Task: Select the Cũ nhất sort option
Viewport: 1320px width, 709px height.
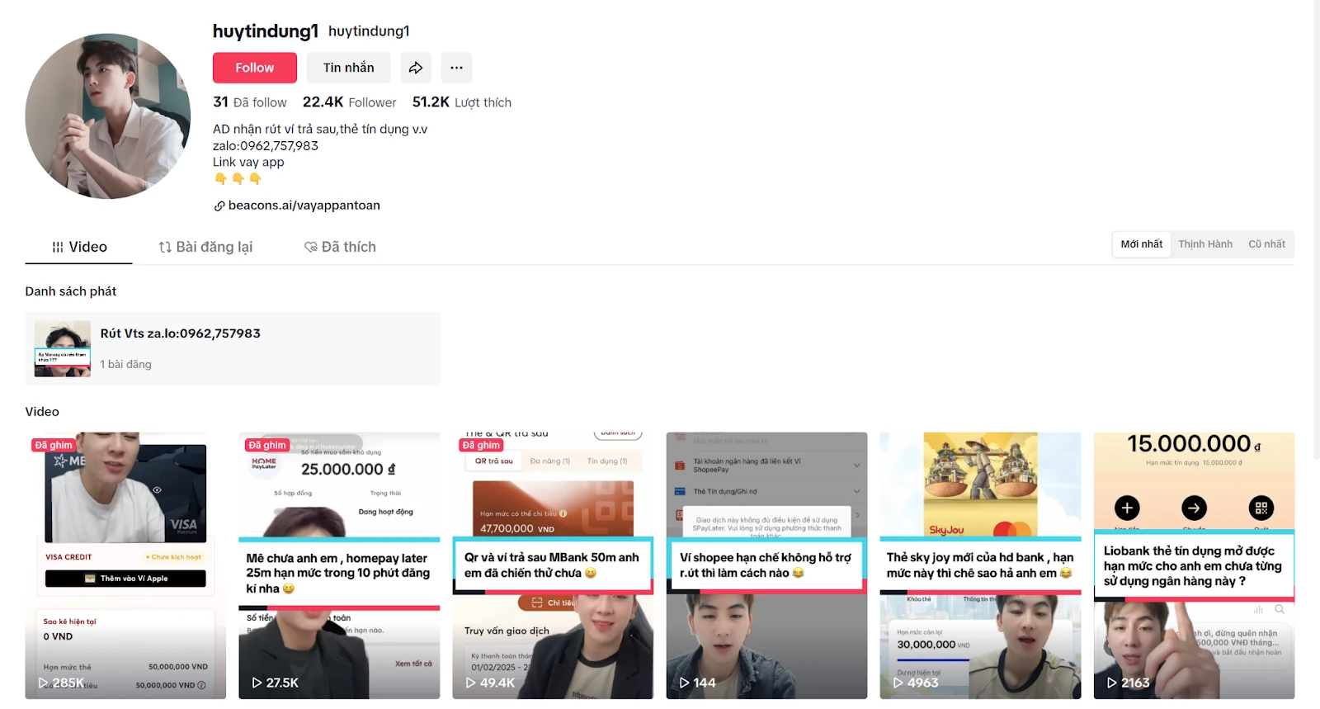Action: (x=1266, y=244)
